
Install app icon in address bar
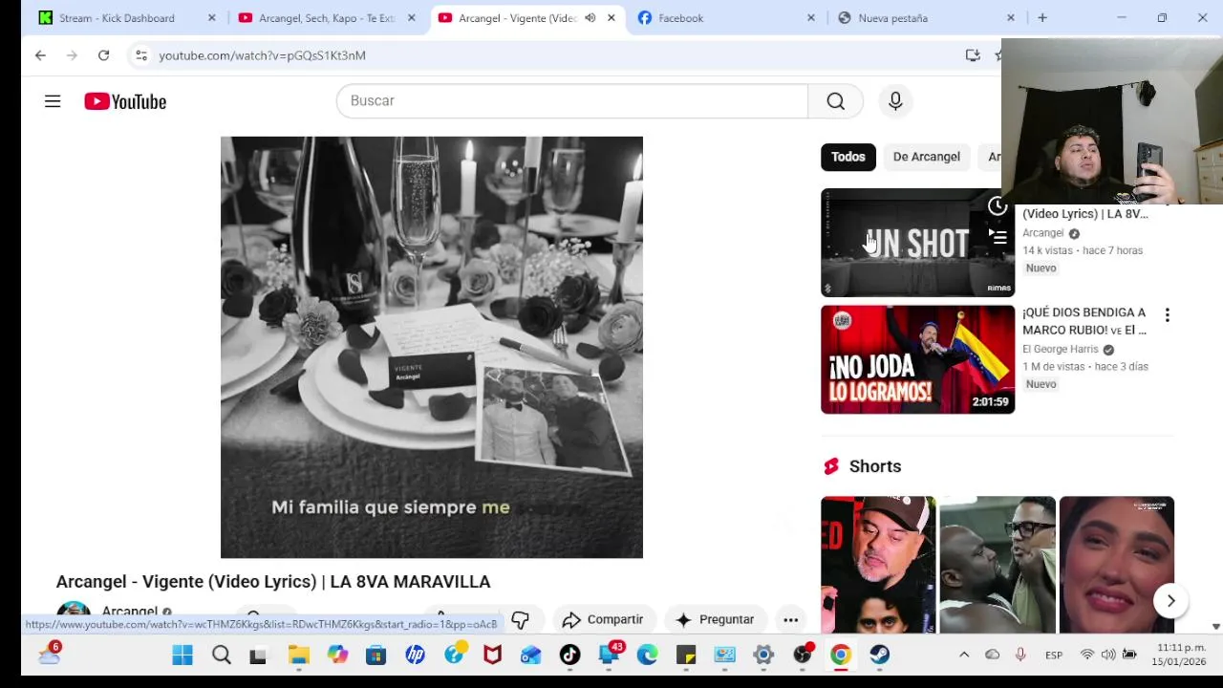[973, 55]
